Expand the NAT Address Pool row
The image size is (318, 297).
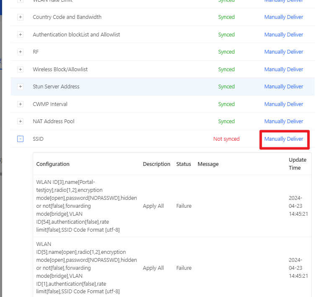pos(20,121)
